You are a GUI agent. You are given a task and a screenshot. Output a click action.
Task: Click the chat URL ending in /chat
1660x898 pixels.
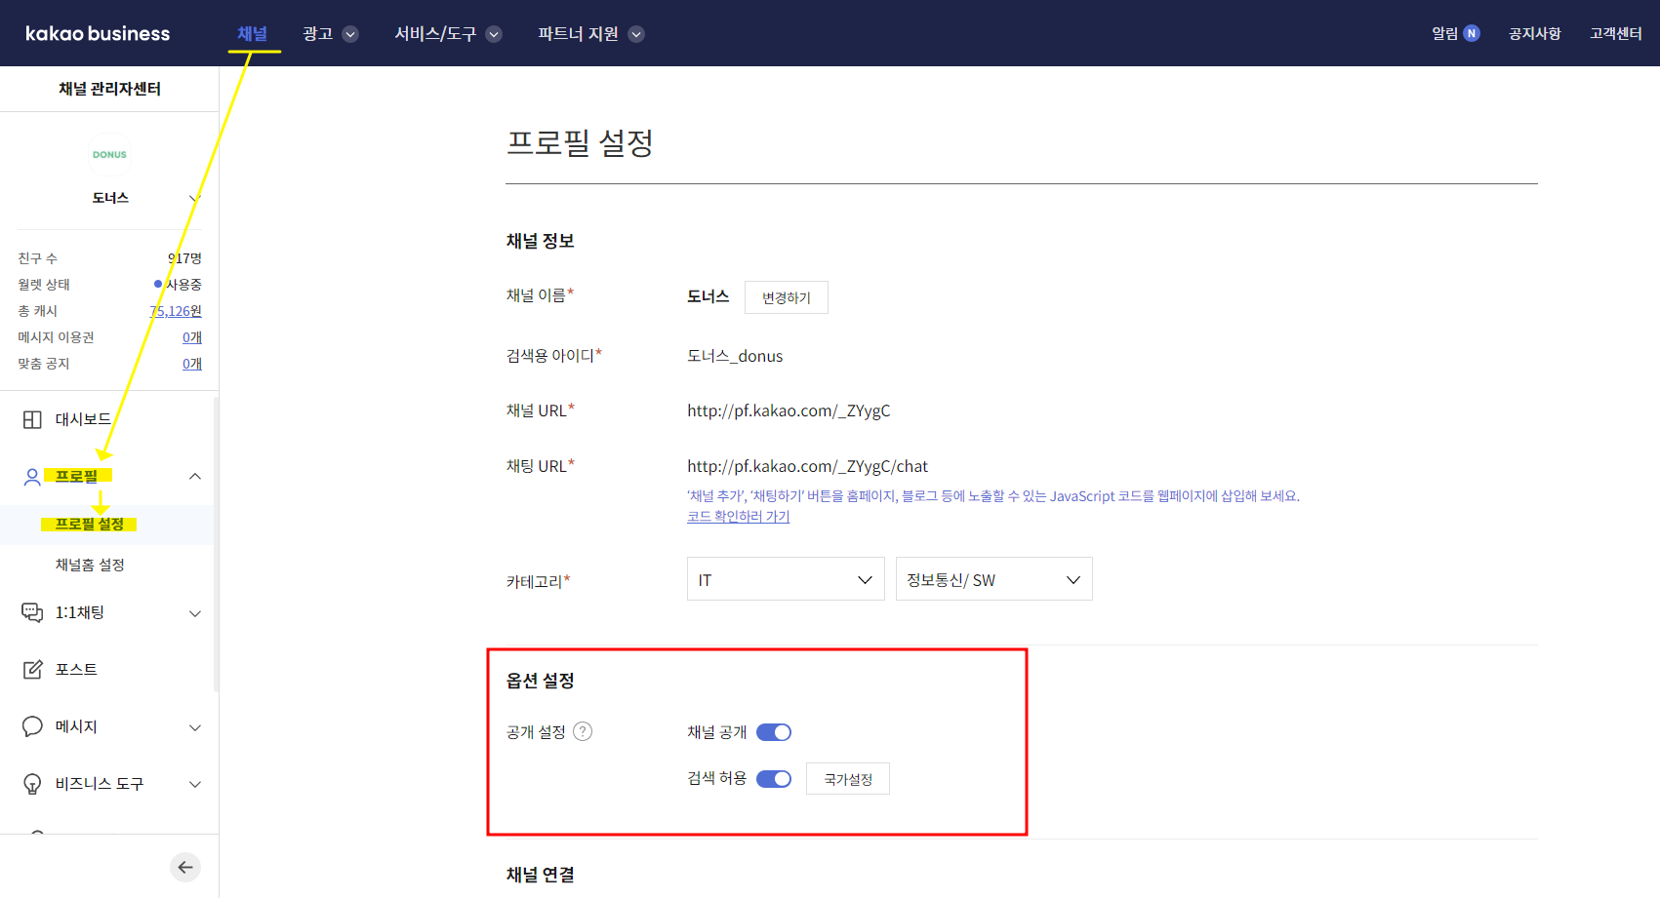pos(807,466)
